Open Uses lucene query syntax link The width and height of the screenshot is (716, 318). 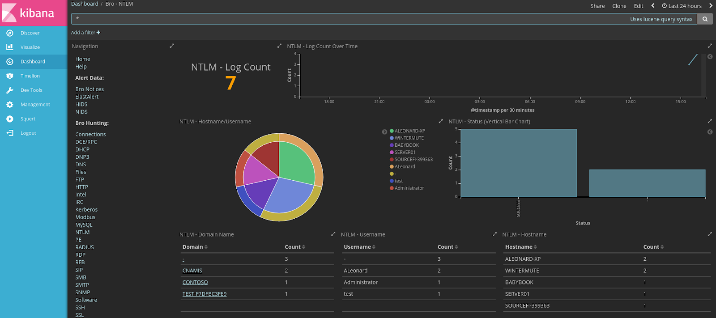pos(661,19)
